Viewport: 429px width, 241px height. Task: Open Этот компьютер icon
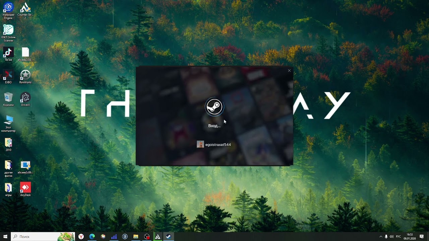8,124
